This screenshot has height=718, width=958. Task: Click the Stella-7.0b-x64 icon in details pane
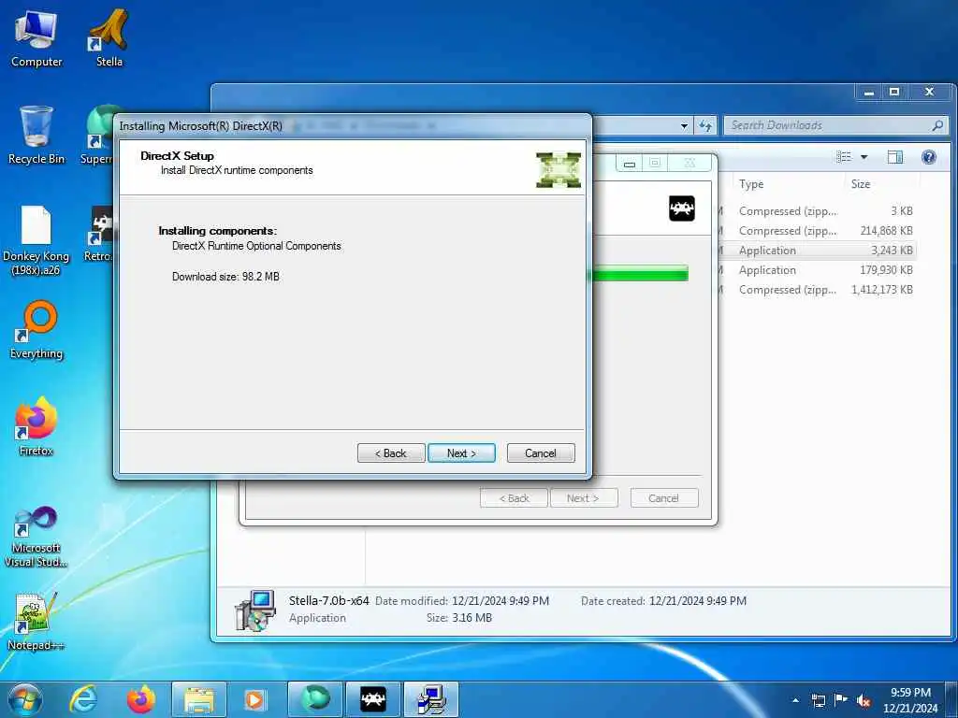[x=255, y=610]
